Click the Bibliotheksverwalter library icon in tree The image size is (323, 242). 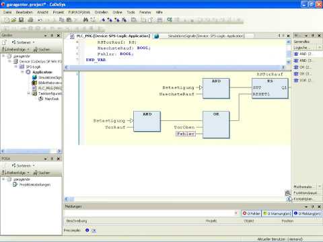(x=34, y=83)
